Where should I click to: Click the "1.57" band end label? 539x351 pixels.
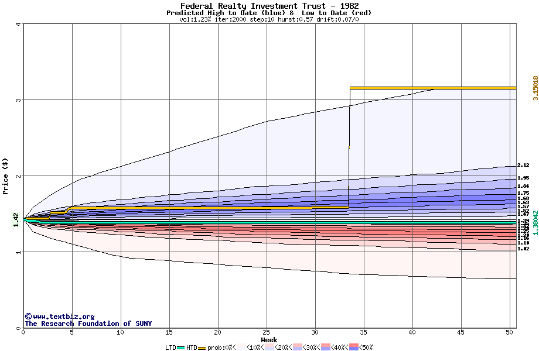pos(523,207)
